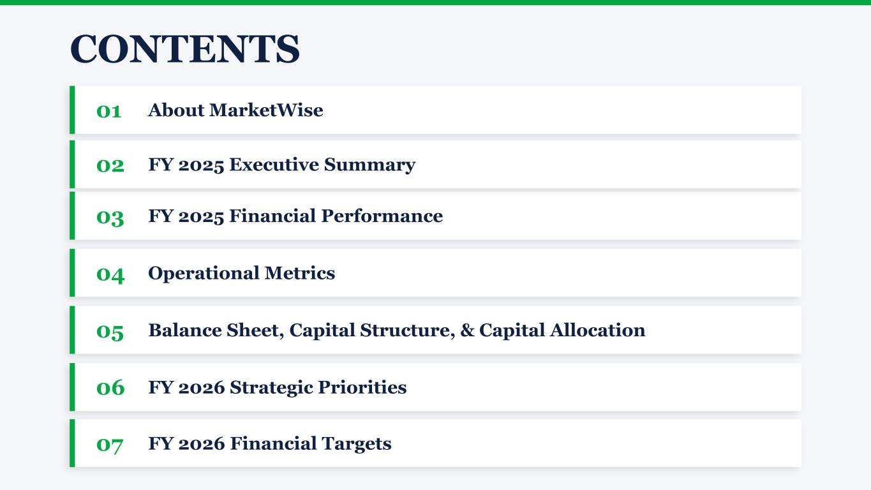This screenshot has height=490, width=871.
Task: Click the green number 04
Action: point(110,274)
